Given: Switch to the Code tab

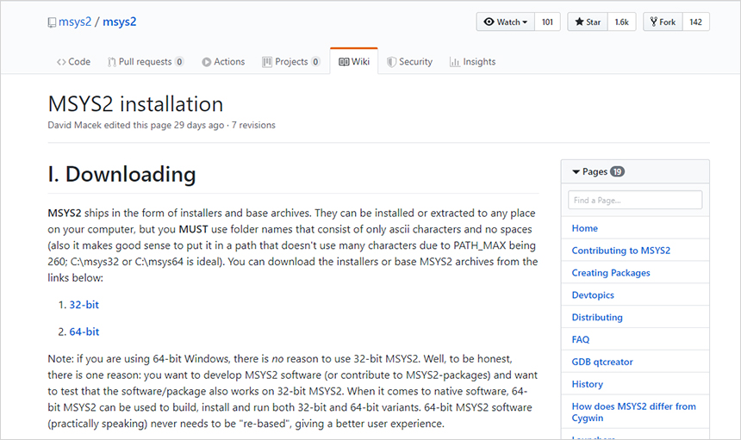Looking at the screenshot, I should coord(74,61).
